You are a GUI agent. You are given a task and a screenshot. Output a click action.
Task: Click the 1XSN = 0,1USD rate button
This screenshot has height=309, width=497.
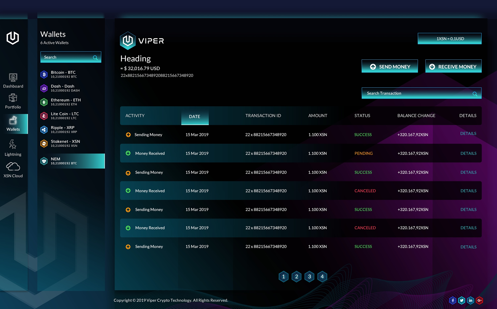click(x=450, y=38)
